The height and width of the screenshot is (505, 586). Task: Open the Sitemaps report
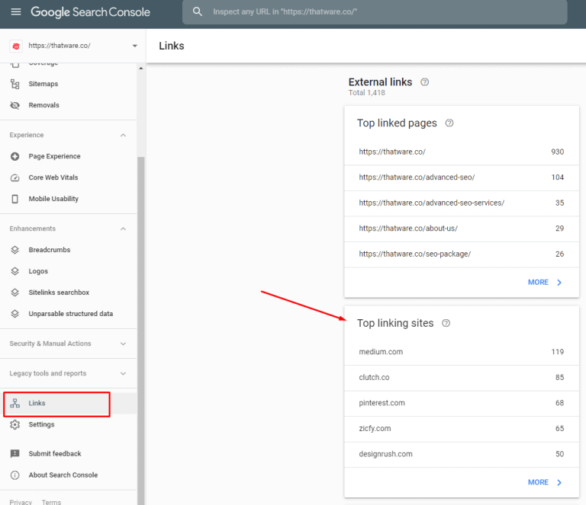coord(43,84)
